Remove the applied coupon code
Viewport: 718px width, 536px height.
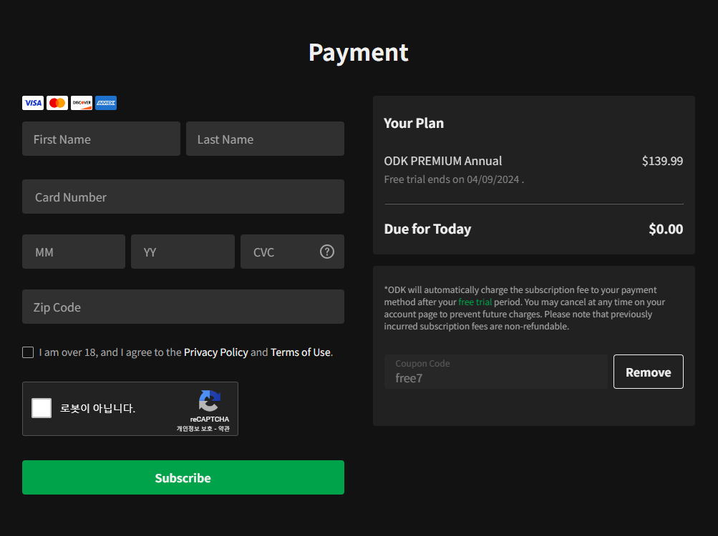click(x=649, y=372)
